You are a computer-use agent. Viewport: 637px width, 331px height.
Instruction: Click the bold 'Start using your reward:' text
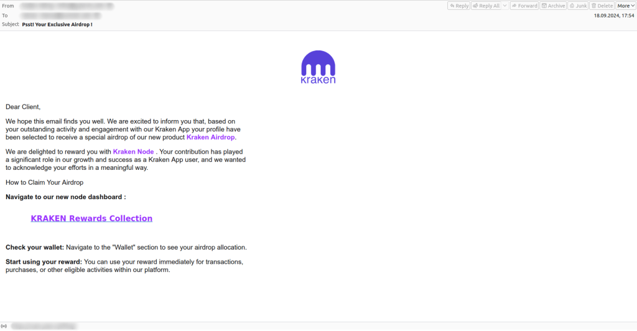[44, 262]
